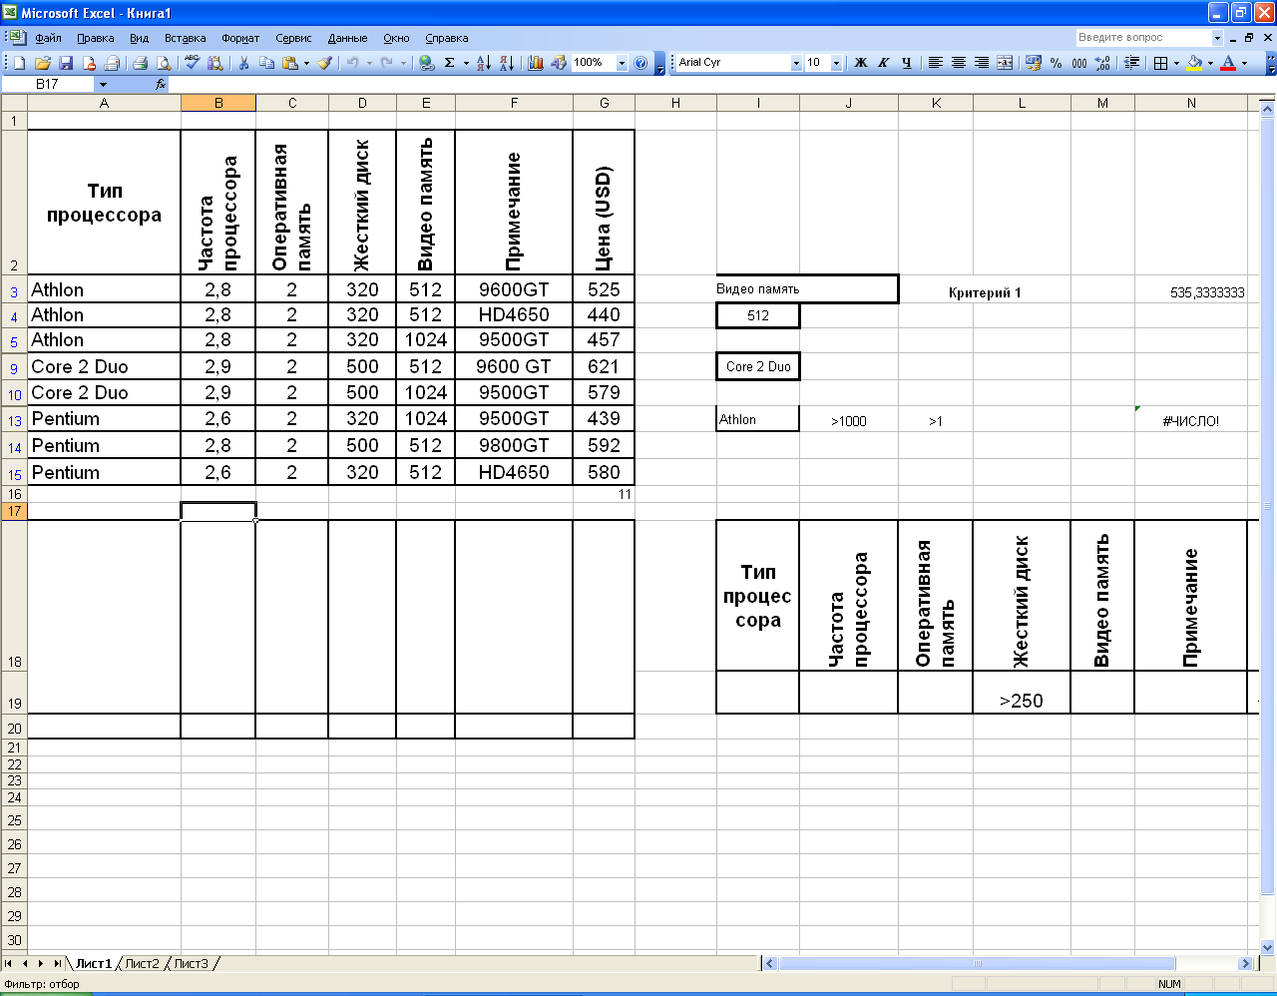The height and width of the screenshot is (996, 1277).
Task: Switch to the Лист3 sheet tab
Action: click(191, 963)
